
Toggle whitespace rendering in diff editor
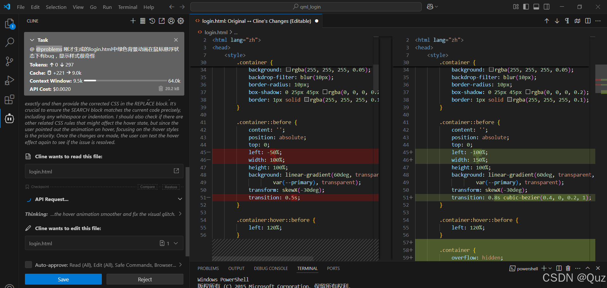[x=567, y=21]
